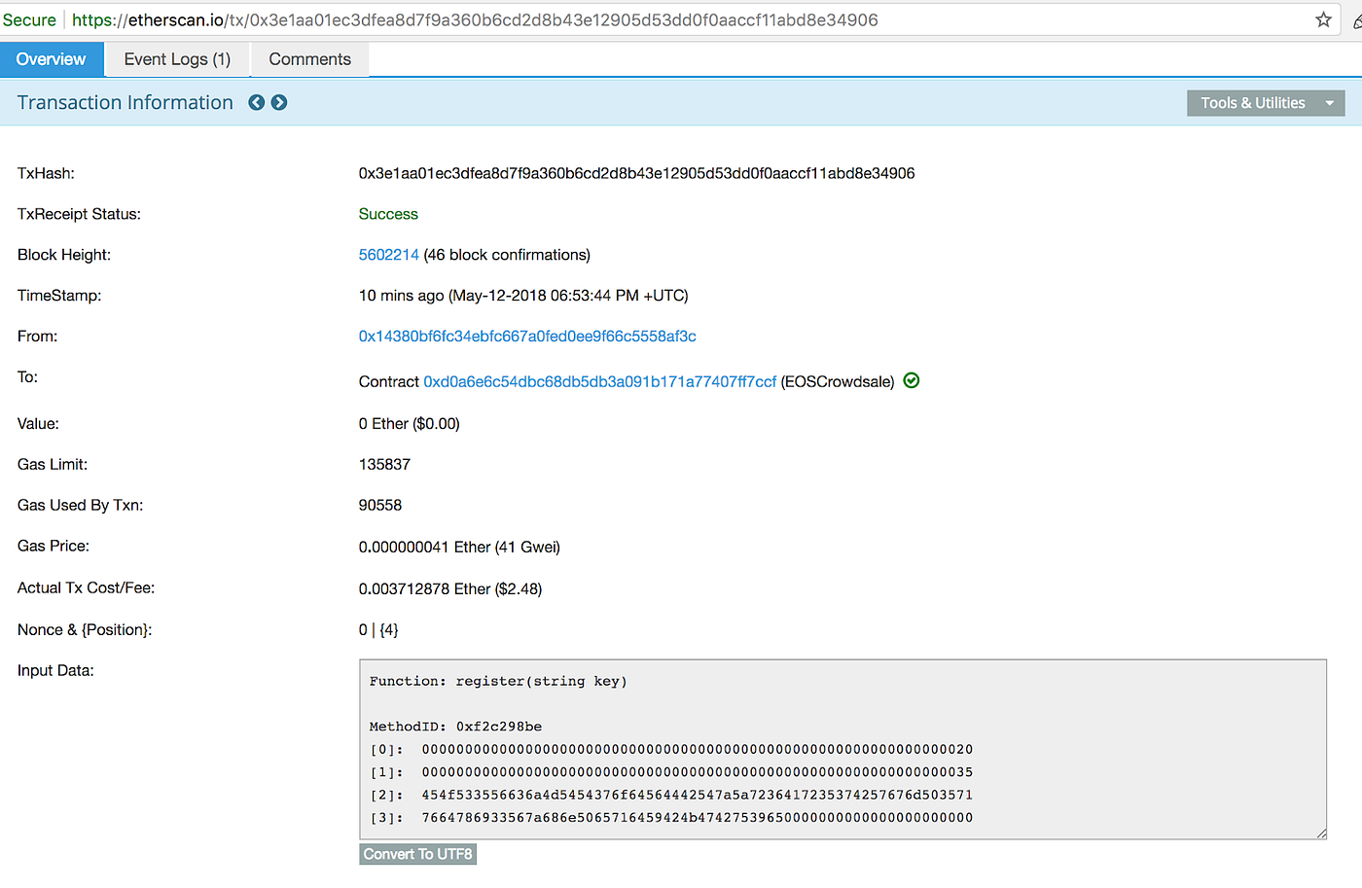Click input data row [0]
This screenshot has width=1362, height=888.
click(x=671, y=749)
